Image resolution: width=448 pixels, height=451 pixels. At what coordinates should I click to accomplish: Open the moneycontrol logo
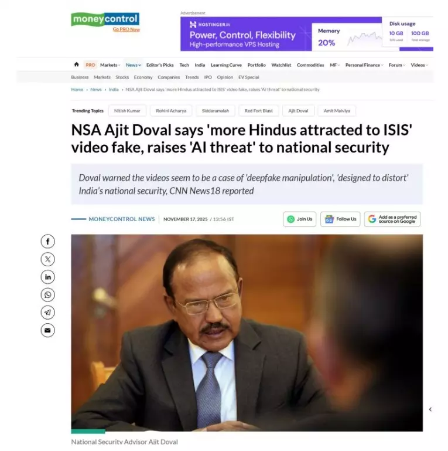(x=105, y=19)
